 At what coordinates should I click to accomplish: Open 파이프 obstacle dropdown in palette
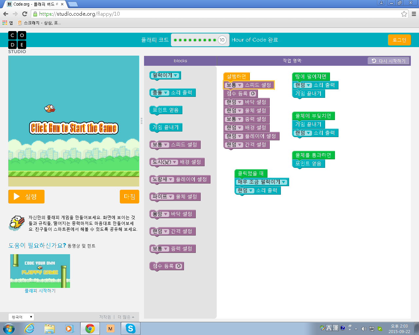pos(163,197)
